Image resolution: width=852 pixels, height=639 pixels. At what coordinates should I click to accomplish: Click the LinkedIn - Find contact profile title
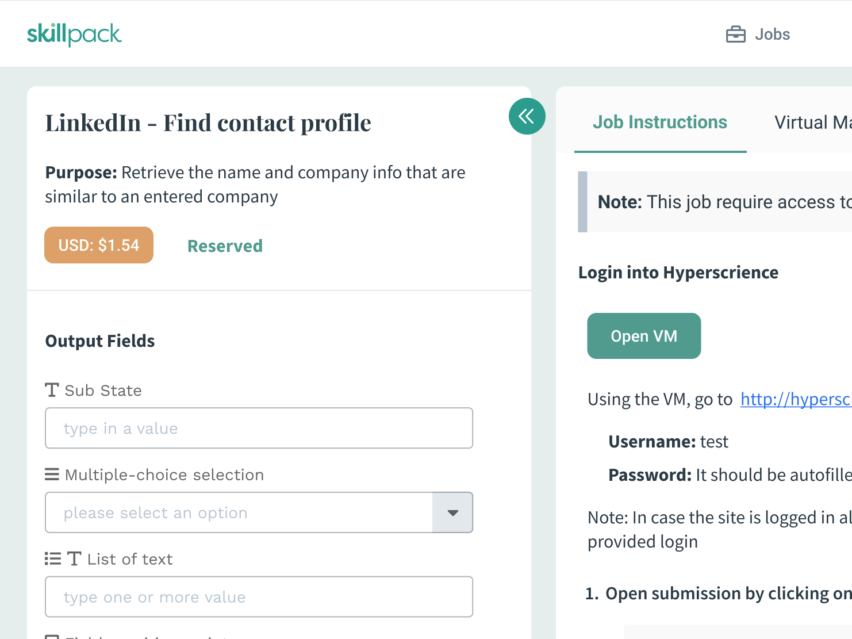[x=208, y=123]
